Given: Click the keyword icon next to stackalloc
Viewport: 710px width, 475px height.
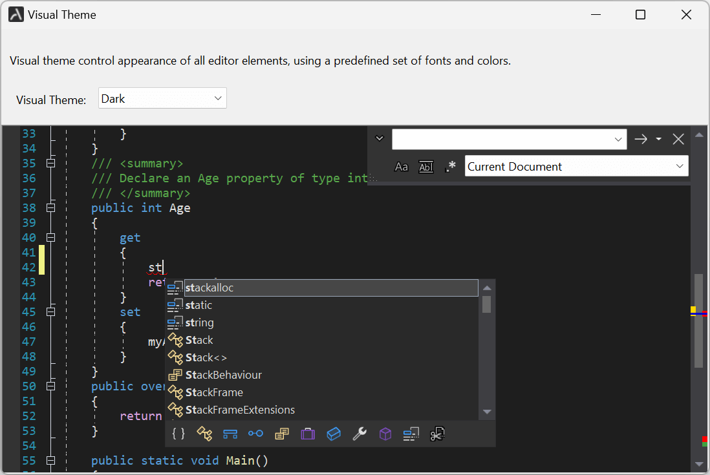Looking at the screenshot, I should click(175, 288).
